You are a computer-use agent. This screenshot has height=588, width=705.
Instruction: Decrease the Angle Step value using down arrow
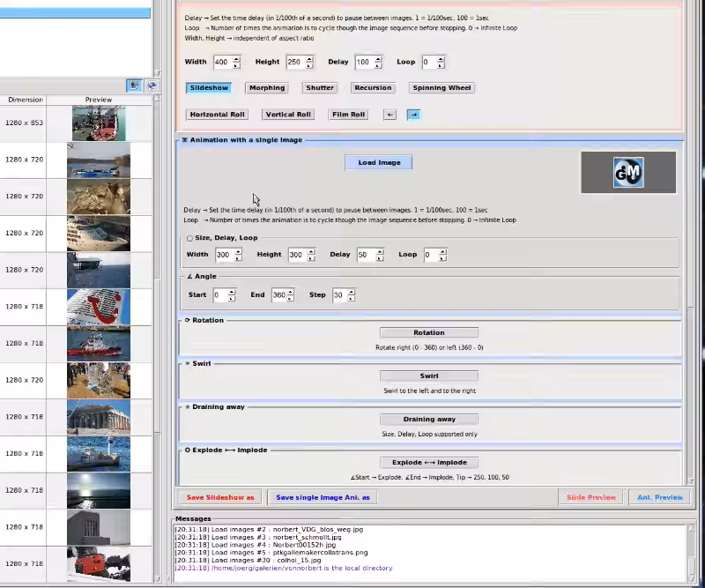(351, 299)
